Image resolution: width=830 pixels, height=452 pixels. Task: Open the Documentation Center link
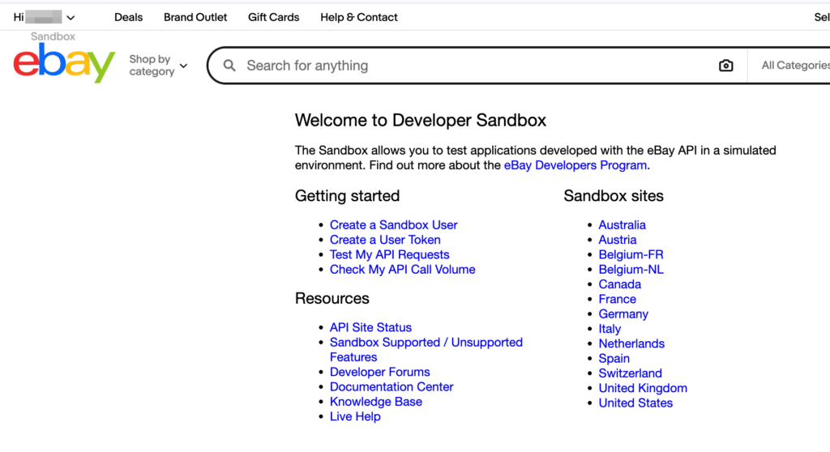pyautogui.click(x=391, y=387)
